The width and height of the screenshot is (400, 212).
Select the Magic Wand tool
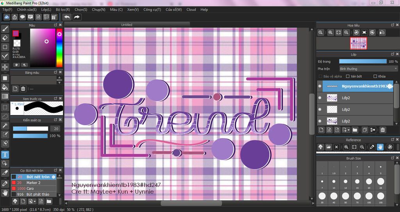pos(5,125)
